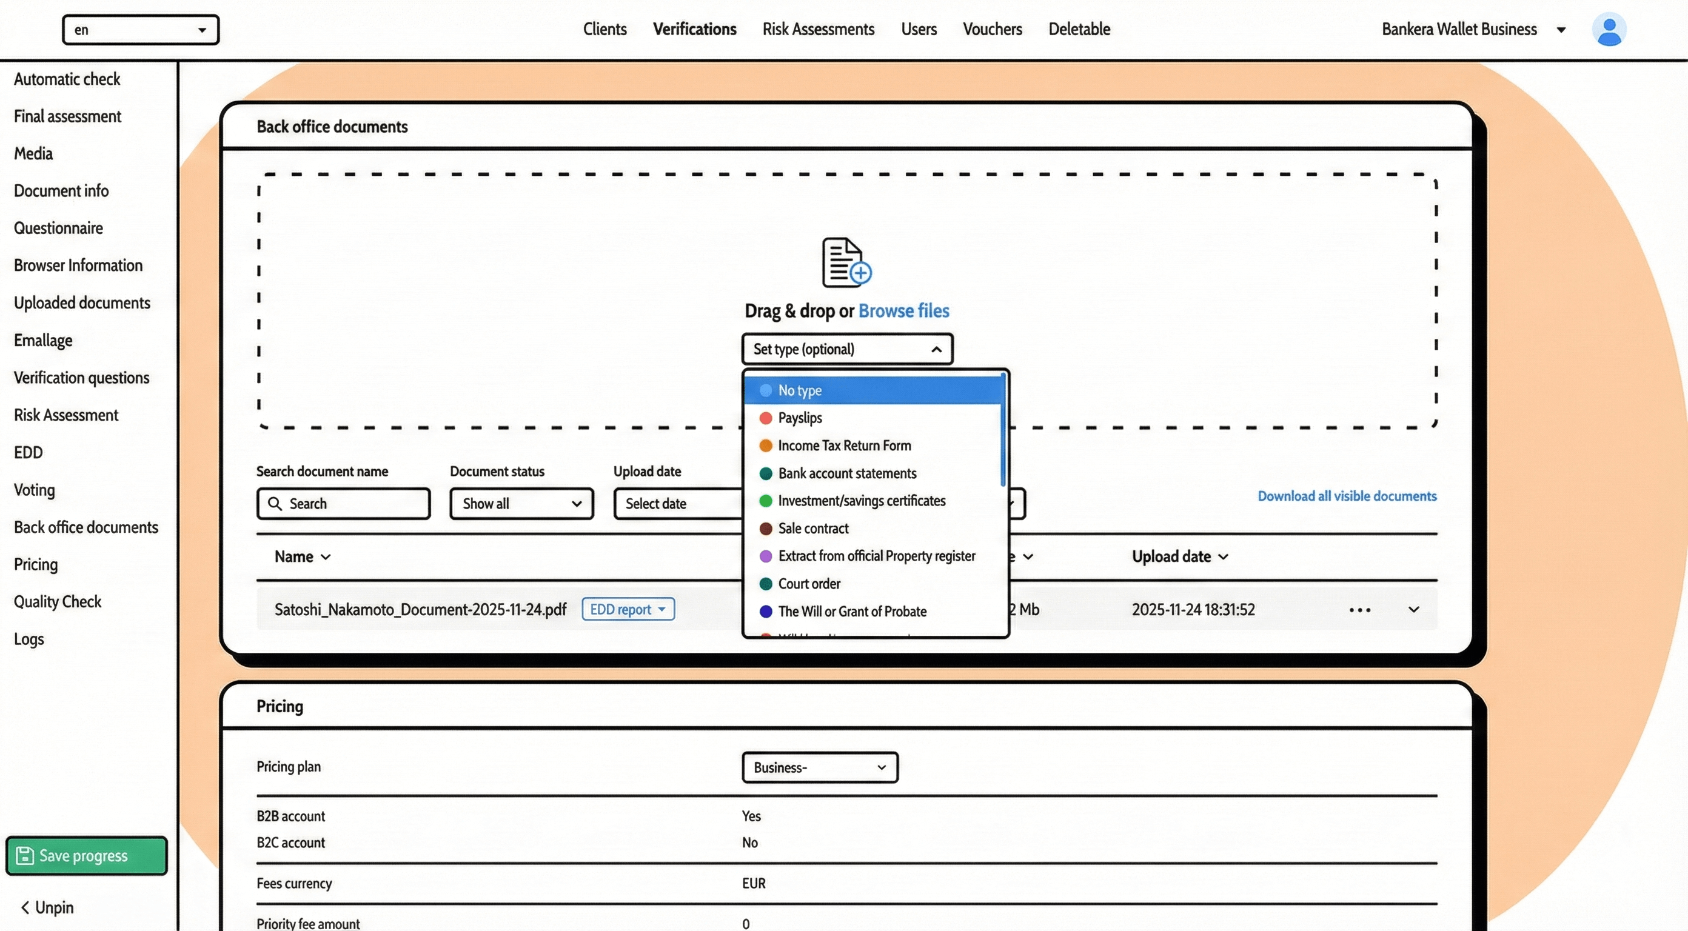This screenshot has width=1688, height=931.
Task: Click Download all visible documents link
Action: click(1347, 496)
